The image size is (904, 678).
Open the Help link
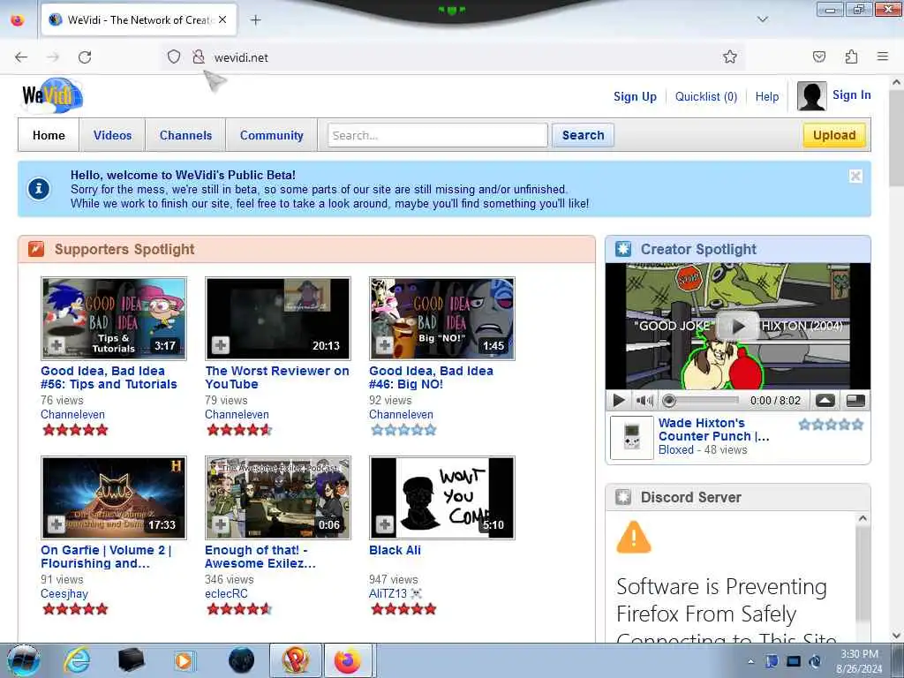click(x=767, y=96)
